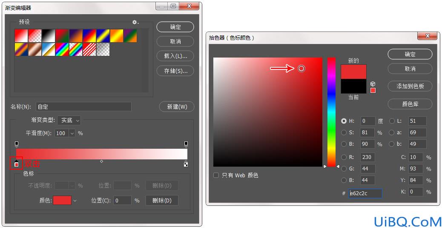Screen dimensions: 442x228
Task: Select the B blue radio beside value 44
Action: coord(344,180)
